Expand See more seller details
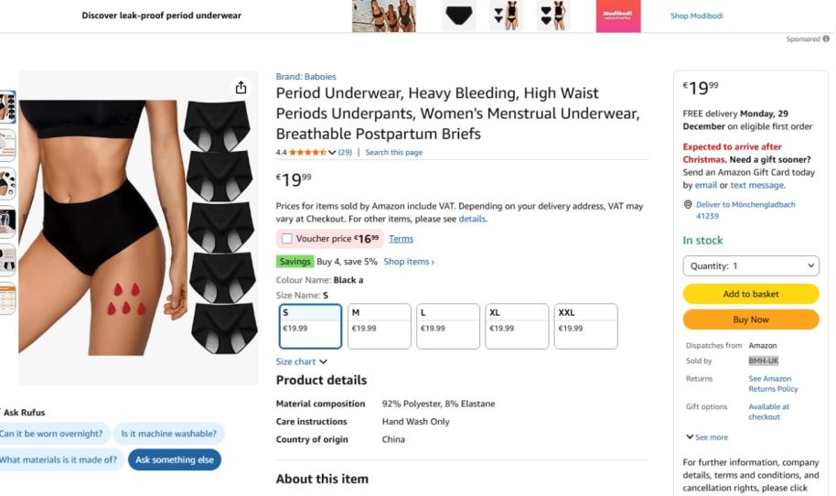 (x=707, y=437)
